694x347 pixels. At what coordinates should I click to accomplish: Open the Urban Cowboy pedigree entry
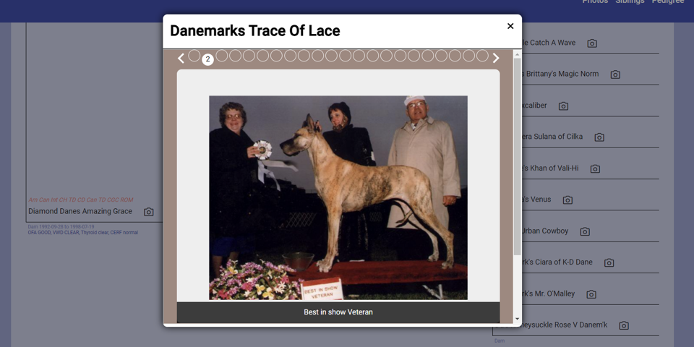point(545,231)
